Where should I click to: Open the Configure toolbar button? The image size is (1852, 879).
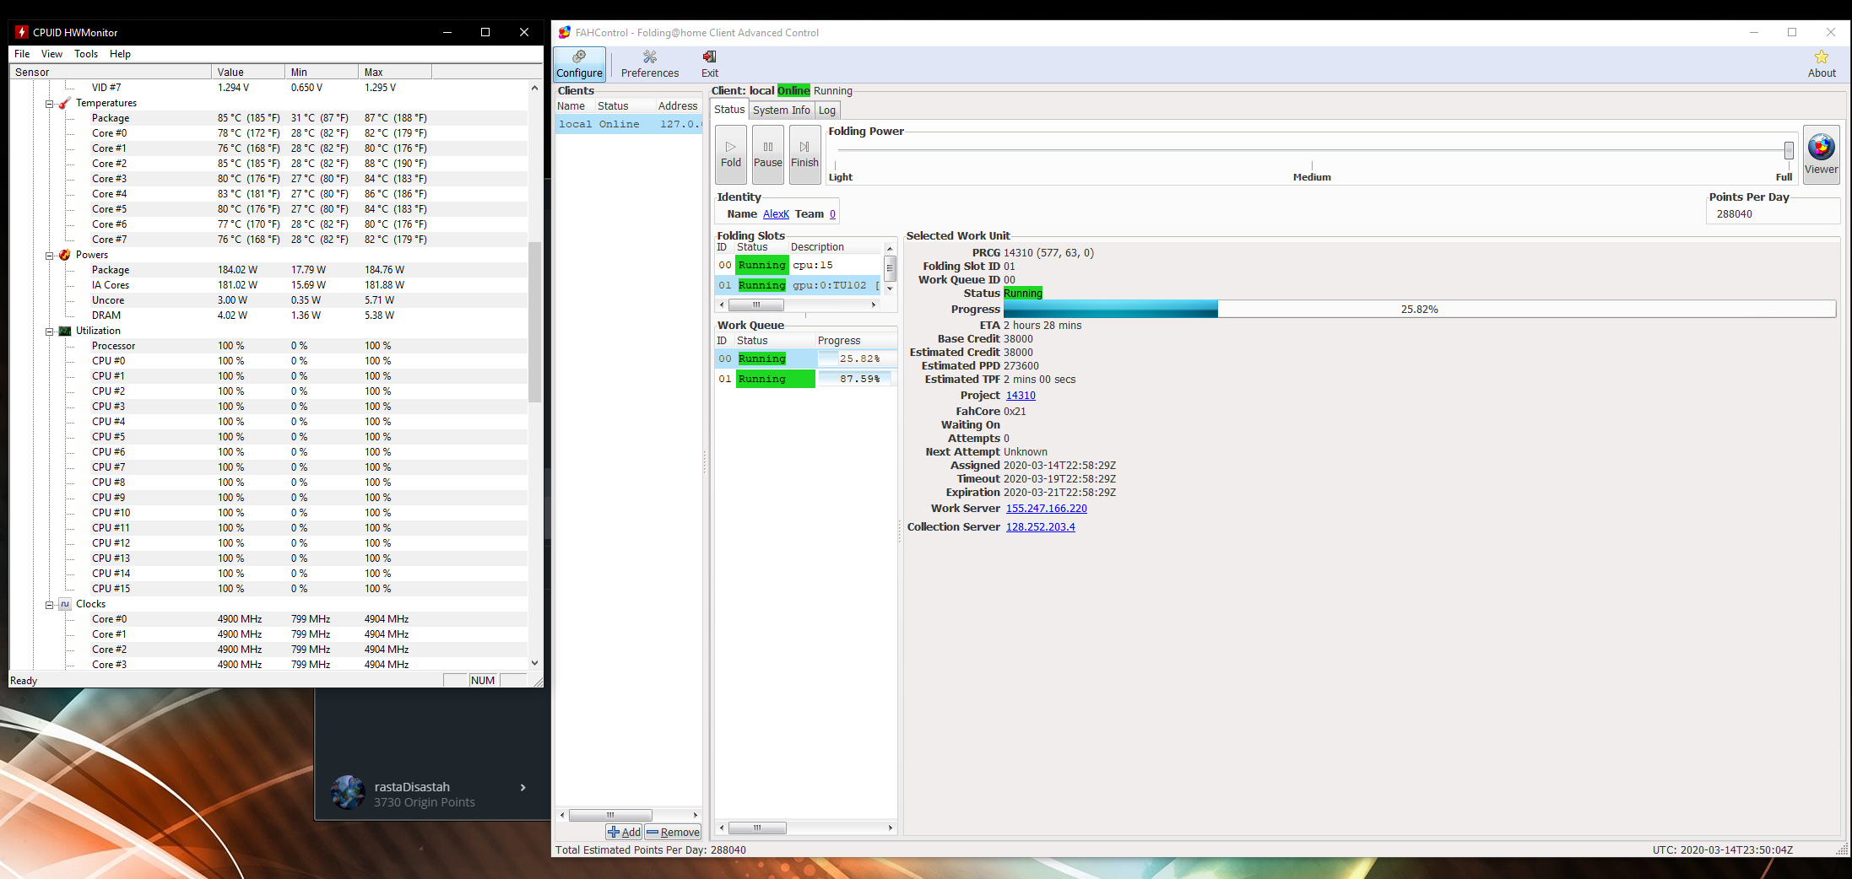click(579, 64)
